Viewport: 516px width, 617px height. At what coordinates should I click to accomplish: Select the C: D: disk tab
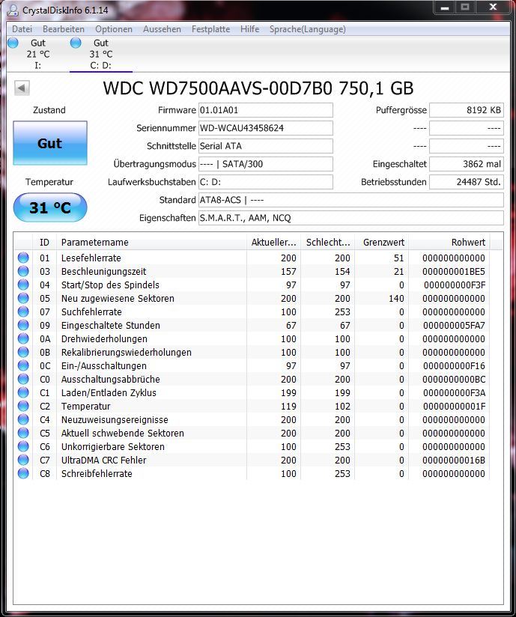(101, 54)
